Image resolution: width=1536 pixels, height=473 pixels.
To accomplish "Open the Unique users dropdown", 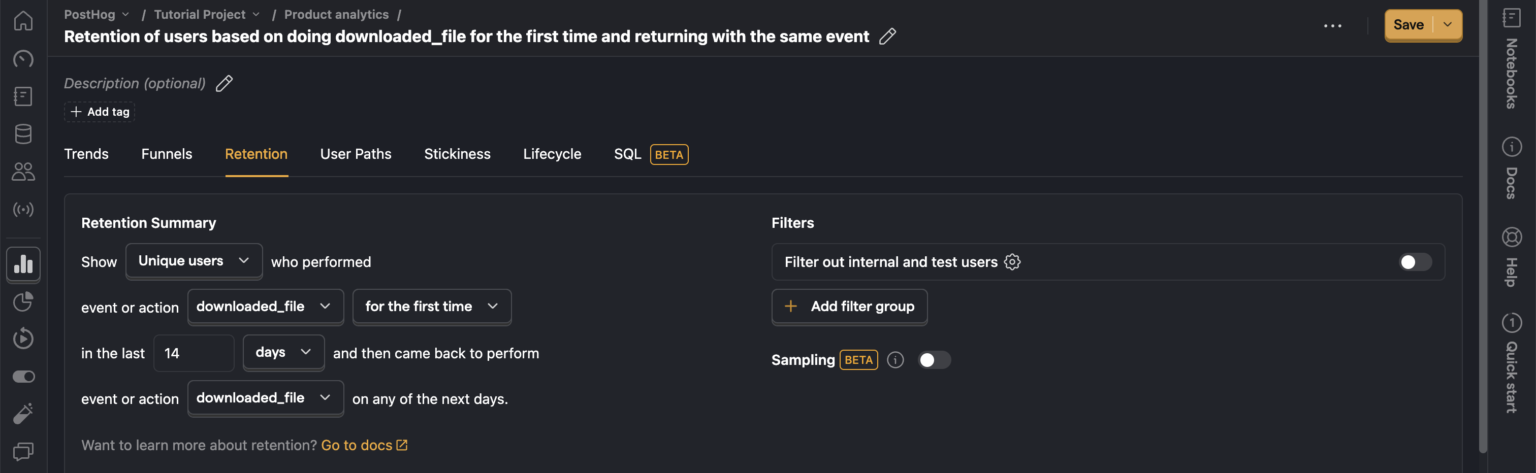I will click(x=194, y=261).
